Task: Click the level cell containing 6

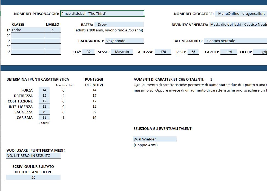Action: click(x=52, y=30)
